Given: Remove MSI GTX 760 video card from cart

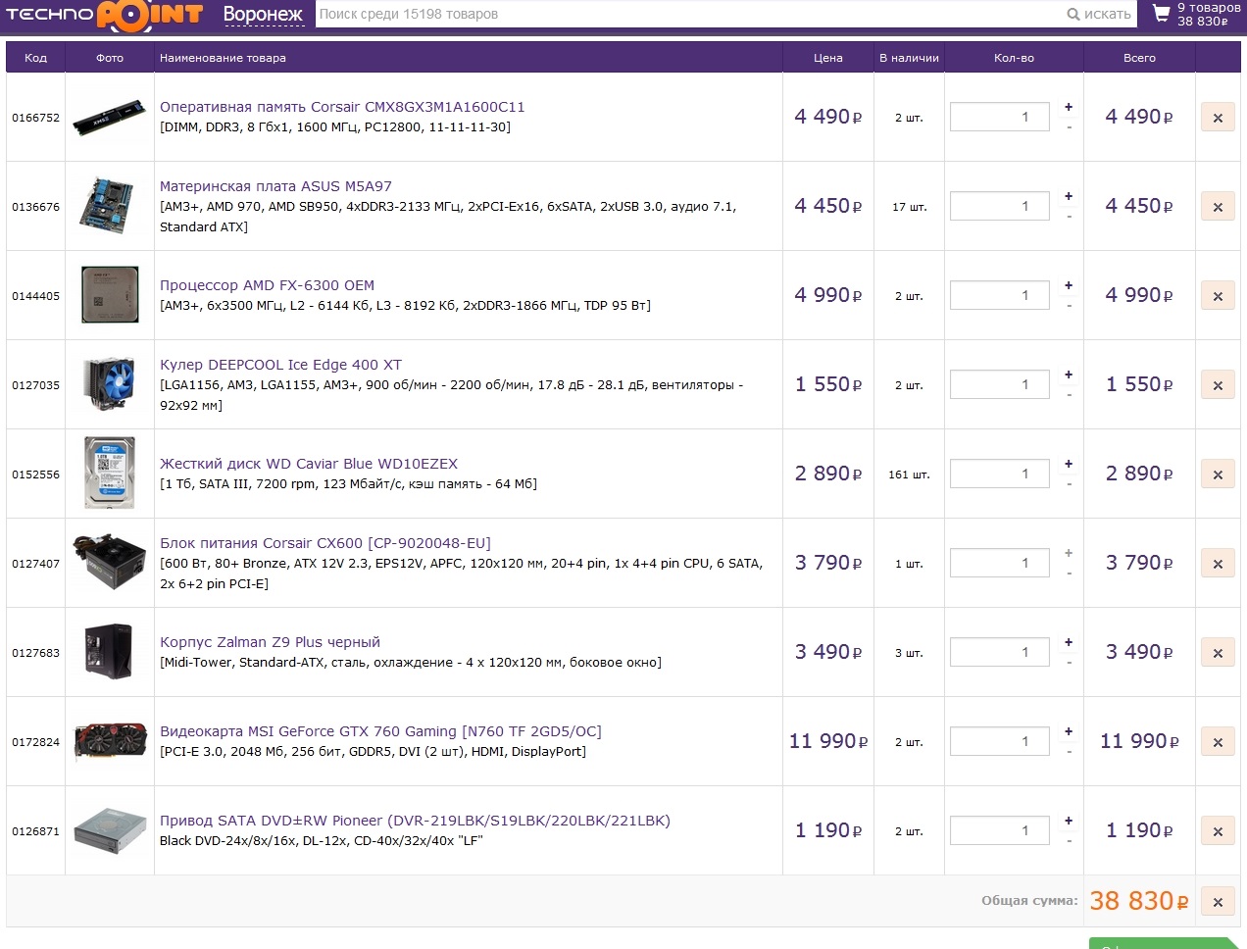Looking at the screenshot, I should (1218, 742).
